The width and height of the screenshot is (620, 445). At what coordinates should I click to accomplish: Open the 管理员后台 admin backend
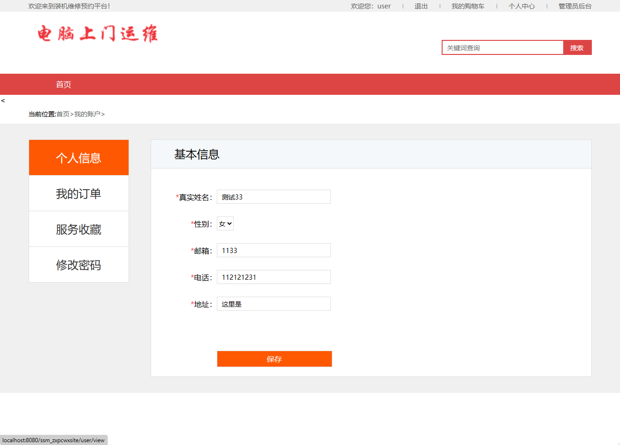point(574,6)
